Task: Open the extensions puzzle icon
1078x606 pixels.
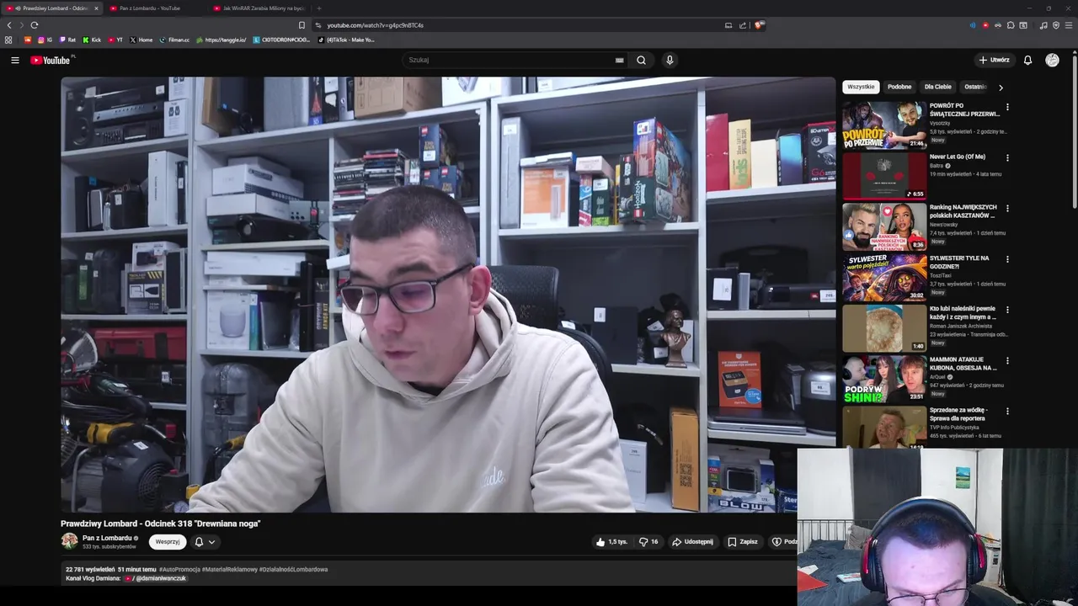Action: (x=1011, y=25)
